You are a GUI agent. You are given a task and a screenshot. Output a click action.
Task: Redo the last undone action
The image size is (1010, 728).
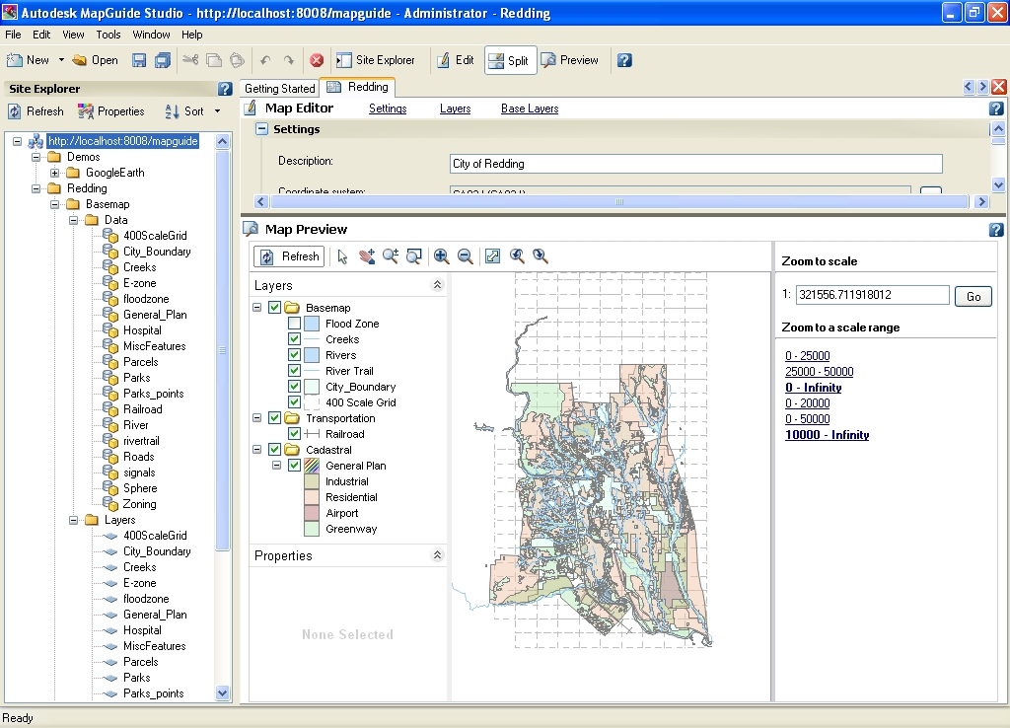tap(289, 60)
